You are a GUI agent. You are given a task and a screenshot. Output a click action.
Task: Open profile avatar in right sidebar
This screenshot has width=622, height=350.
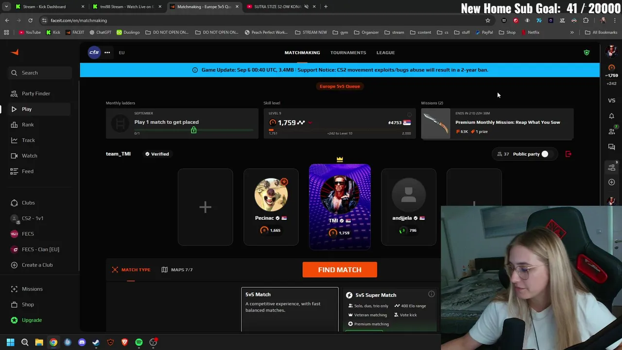611,52
